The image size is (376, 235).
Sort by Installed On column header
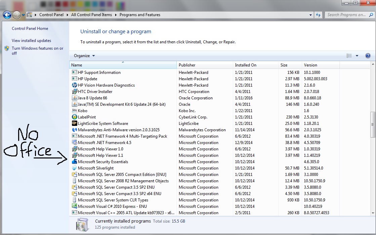coord(255,65)
